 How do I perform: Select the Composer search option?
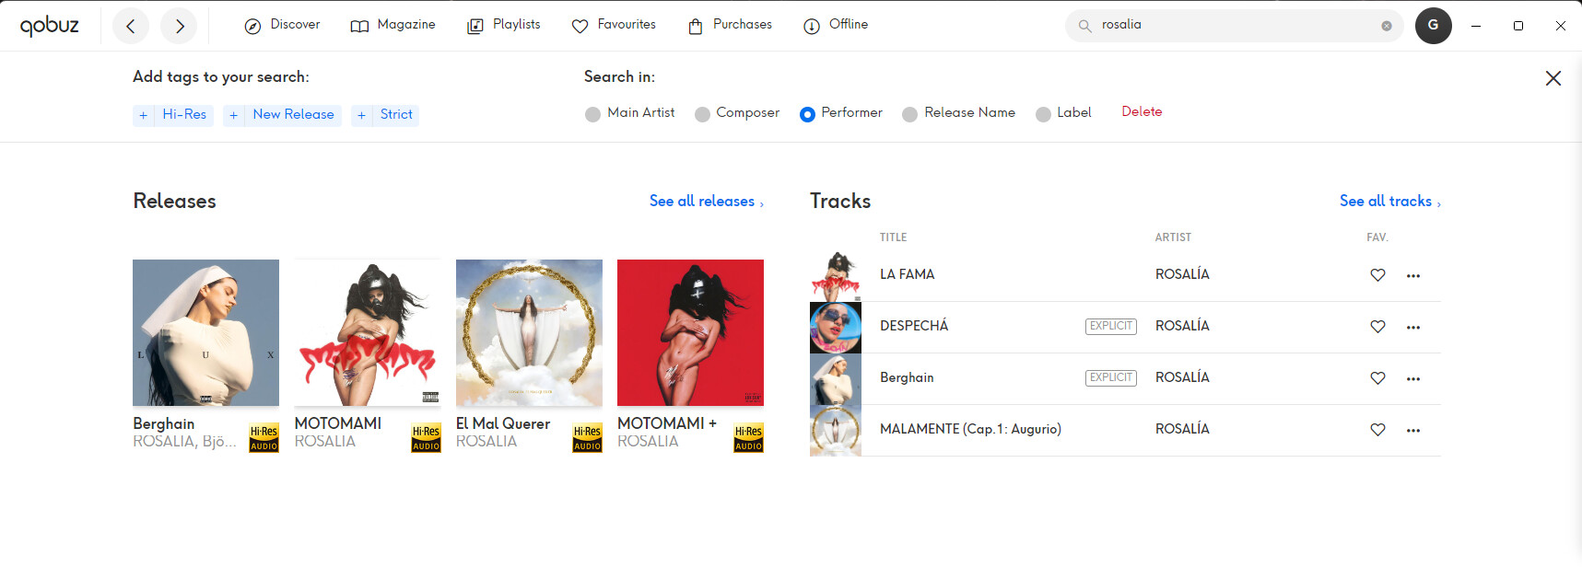pyautogui.click(x=702, y=114)
